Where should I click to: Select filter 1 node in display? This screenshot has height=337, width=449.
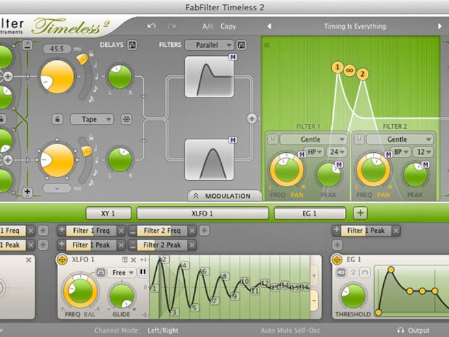pos(338,67)
